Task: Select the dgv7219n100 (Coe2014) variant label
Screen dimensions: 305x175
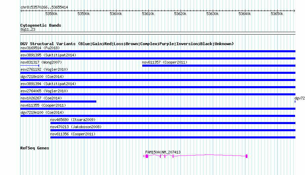Action: [42, 112]
